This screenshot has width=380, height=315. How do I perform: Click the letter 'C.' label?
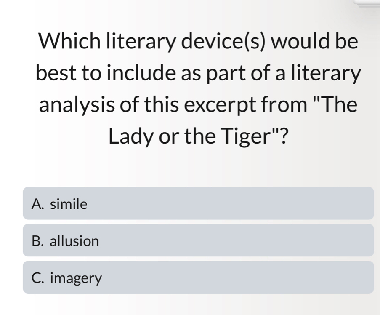(x=39, y=278)
